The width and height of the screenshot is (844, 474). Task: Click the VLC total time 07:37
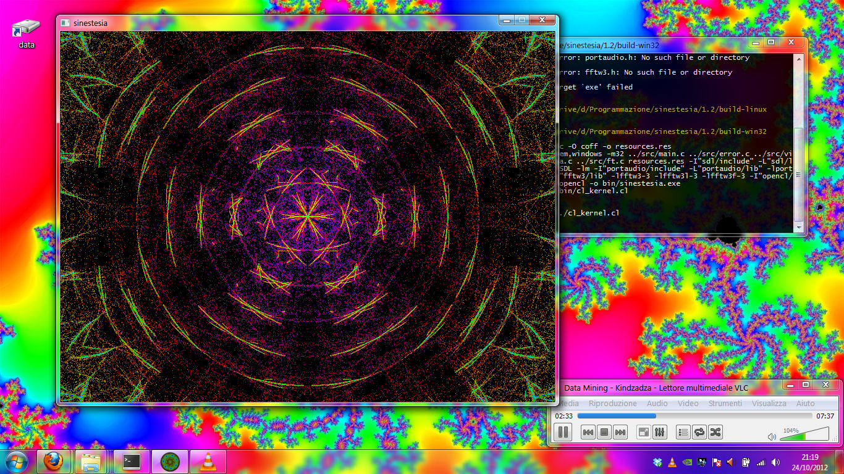click(x=825, y=416)
